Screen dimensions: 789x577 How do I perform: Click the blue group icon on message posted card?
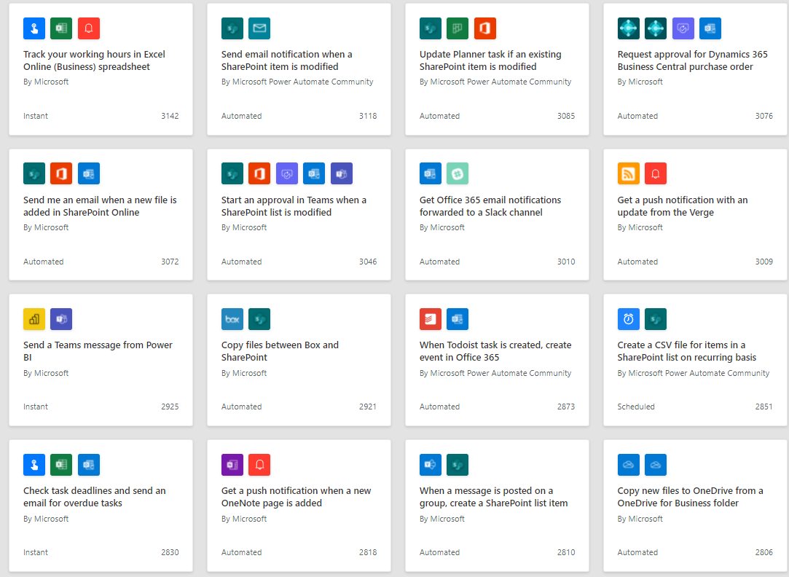click(431, 465)
